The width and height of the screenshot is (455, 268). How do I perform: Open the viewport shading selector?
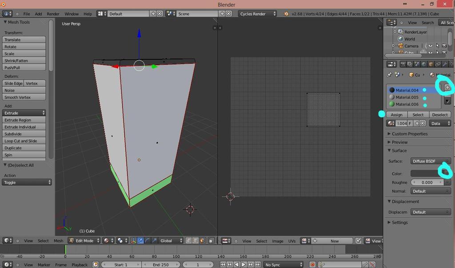pyautogui.click(x=108, y=241)
